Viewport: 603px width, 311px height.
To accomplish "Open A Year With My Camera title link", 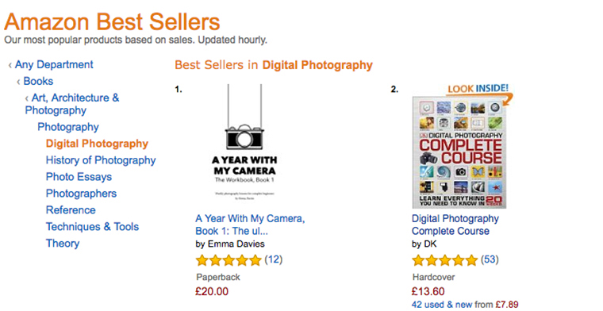I will (250, 225).
